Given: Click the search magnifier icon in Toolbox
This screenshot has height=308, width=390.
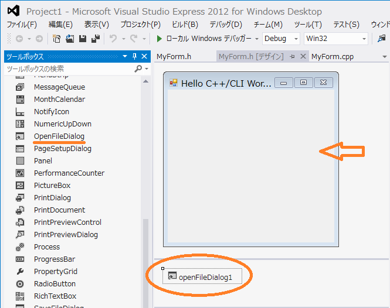Looking at the screenshot, I should click(x=138, y=69).
